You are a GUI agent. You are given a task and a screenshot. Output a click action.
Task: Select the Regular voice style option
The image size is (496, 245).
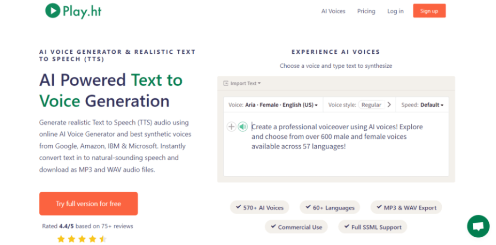point(371,105)
